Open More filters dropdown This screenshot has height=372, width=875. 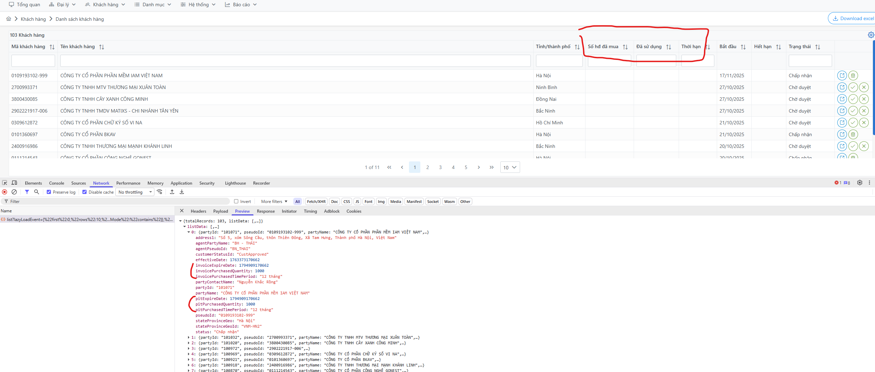274,201
